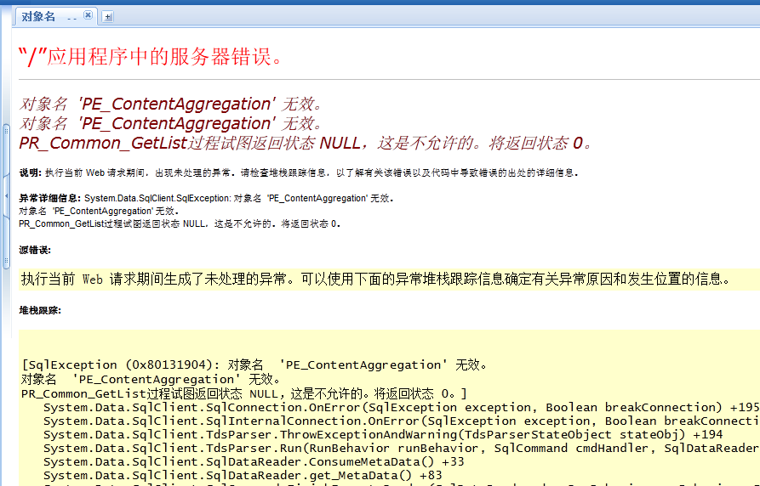This screenshot has height=486, width=760.
Task: Click the yellow source error message box
Action: point(374,279)
